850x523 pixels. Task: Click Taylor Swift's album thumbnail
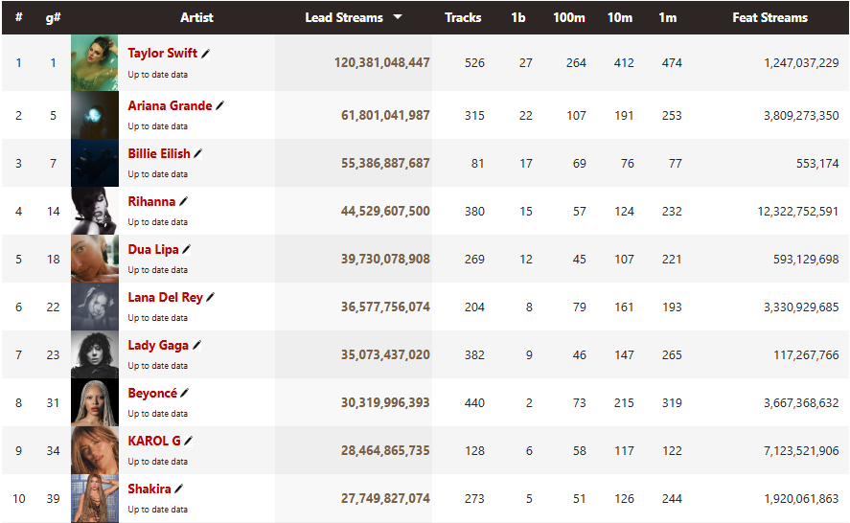point(94,63)
